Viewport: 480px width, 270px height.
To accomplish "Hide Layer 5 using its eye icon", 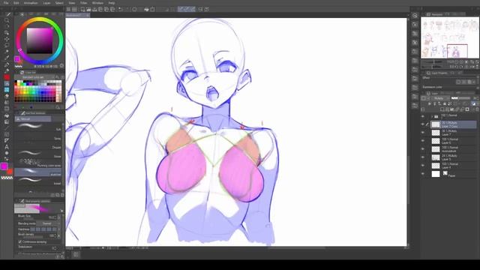I will 423,157.
